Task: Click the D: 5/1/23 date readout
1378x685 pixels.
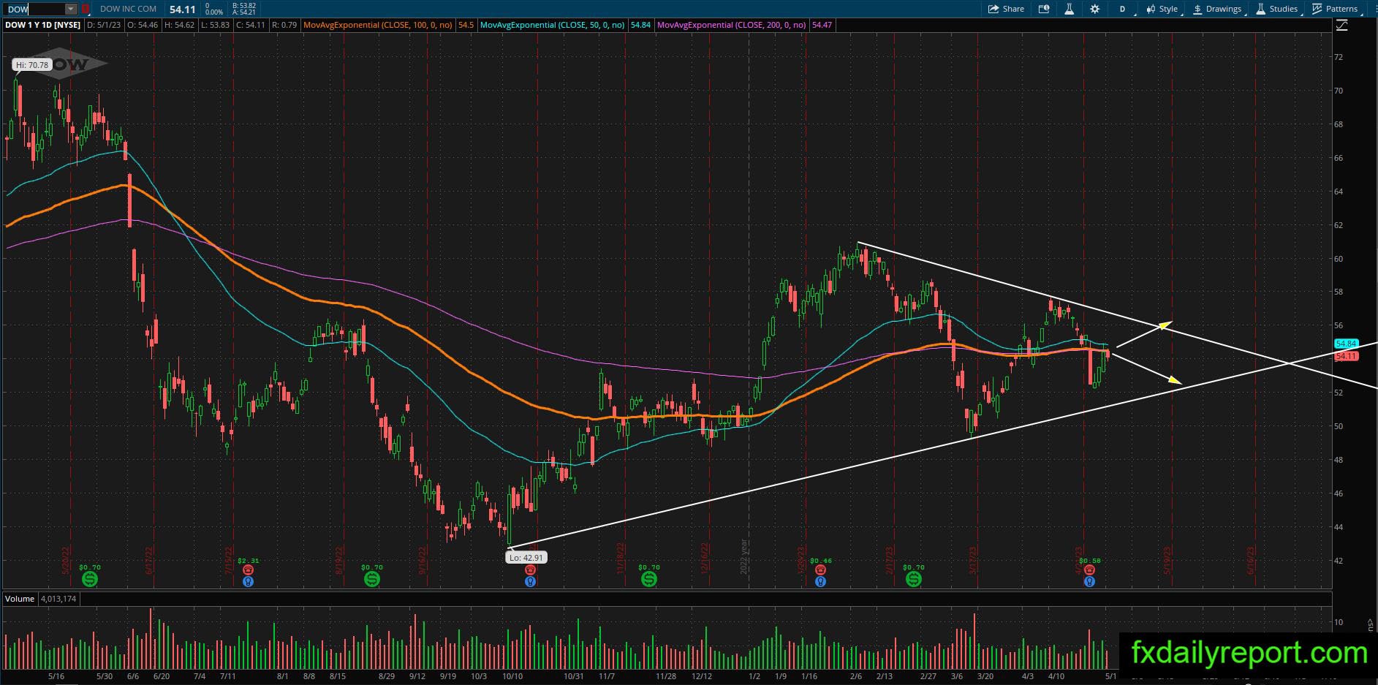Action: click(x=104, y=25)
